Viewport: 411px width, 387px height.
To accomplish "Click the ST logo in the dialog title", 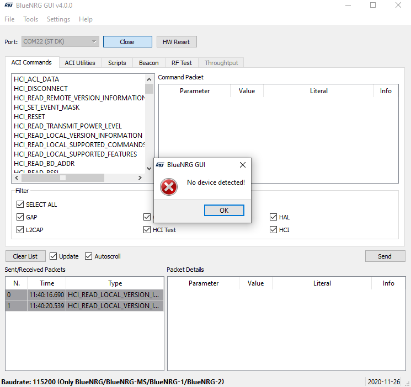I will 159,165.
